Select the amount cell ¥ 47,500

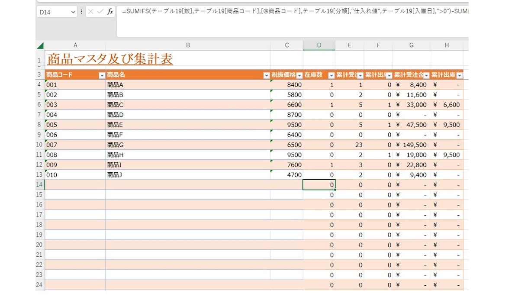(x=412, y=125)
